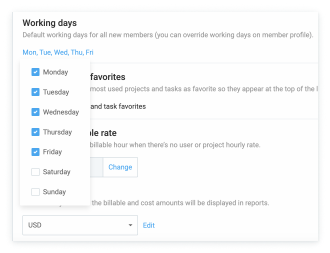Click the Change button for billable rate
Viewport: 330px width, 253px height.
(x=120, y=167)
